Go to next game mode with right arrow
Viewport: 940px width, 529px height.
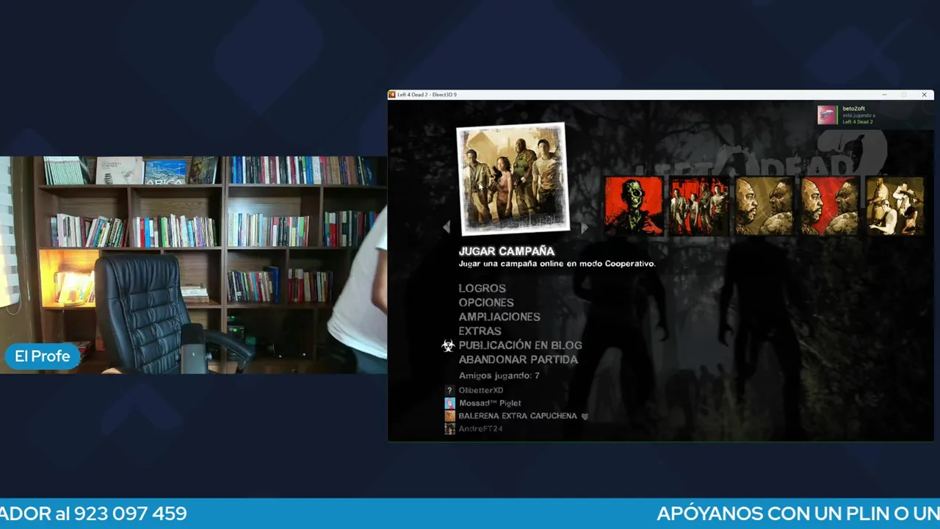coord(584,228)
